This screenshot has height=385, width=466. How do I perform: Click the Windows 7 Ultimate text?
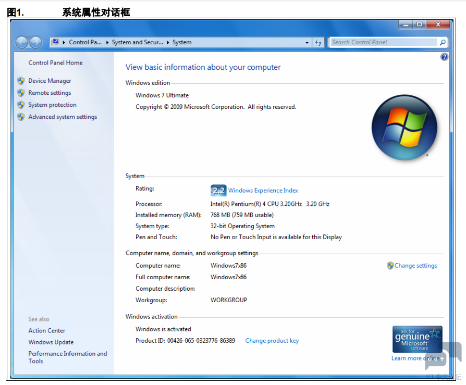[x=162, y=95]
